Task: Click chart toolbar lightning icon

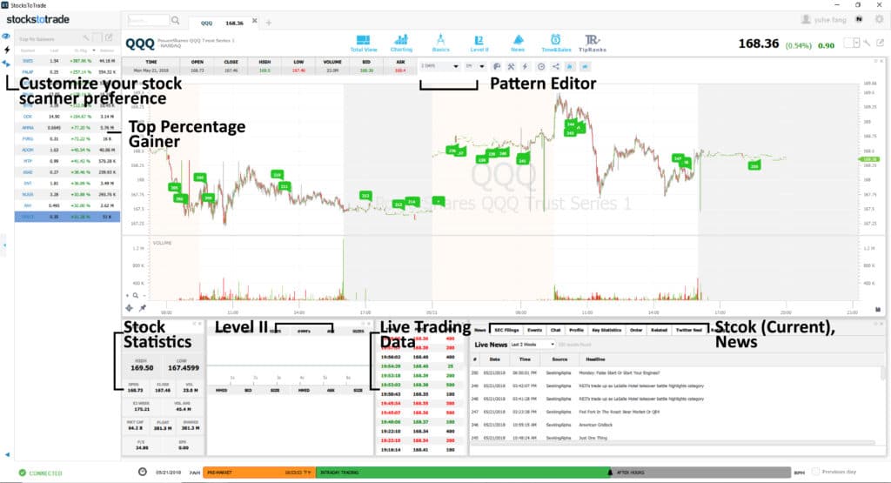Action: coord(525,66)
